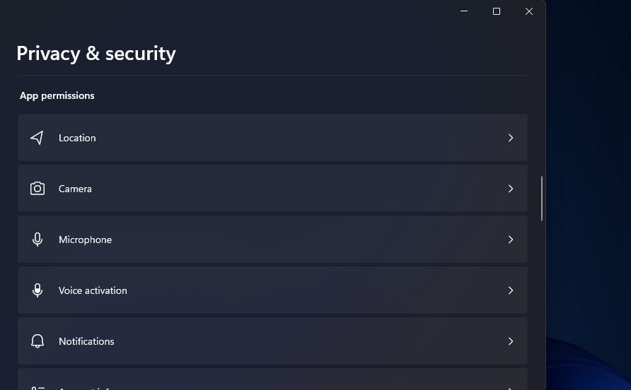Maximize the Settings window
The width and height of the screenshot is (631, 390).
(x=497, y=11)
